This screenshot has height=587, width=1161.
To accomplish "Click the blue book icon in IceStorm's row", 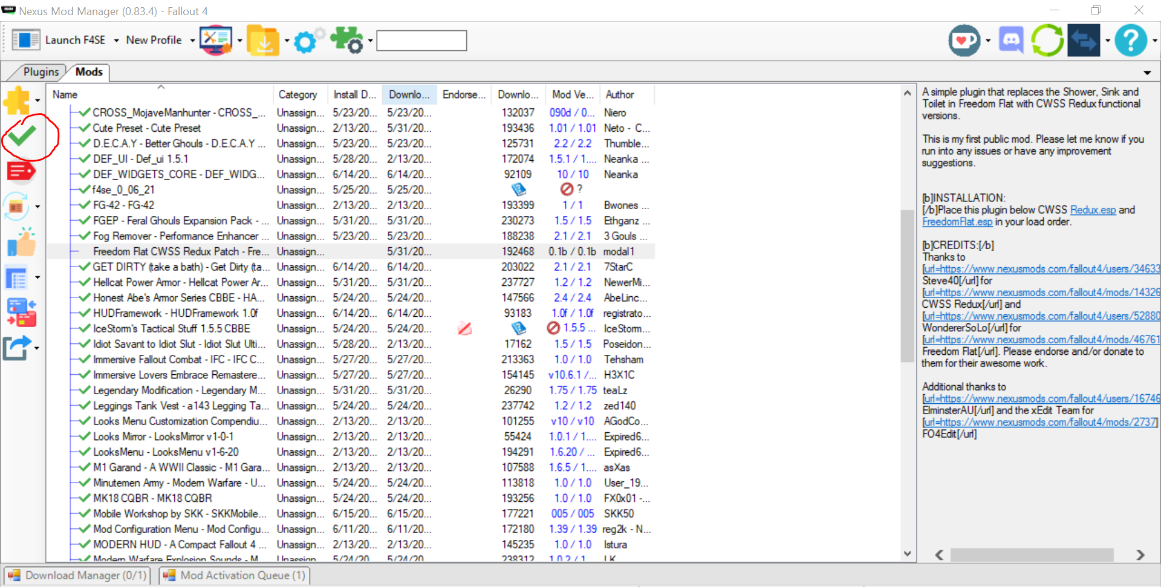I will click(x=518, y=329).
